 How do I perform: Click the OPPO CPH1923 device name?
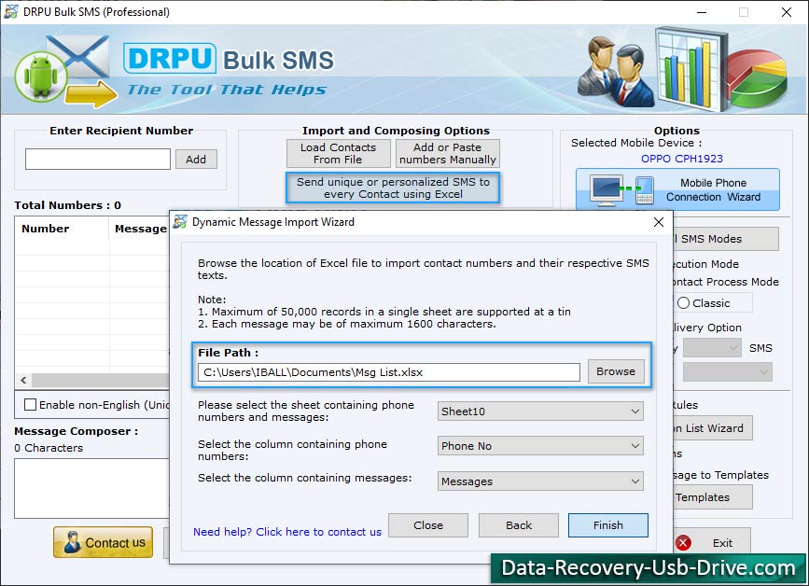point(681,159)
